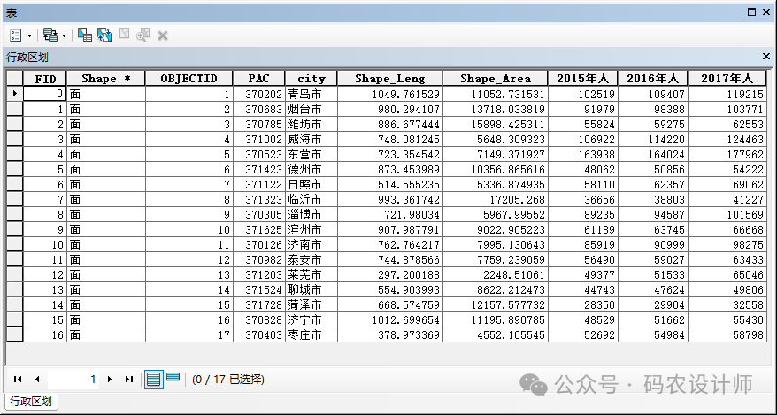Close the 行政区划 table panel
777x415 pixels.
point(766,56)
